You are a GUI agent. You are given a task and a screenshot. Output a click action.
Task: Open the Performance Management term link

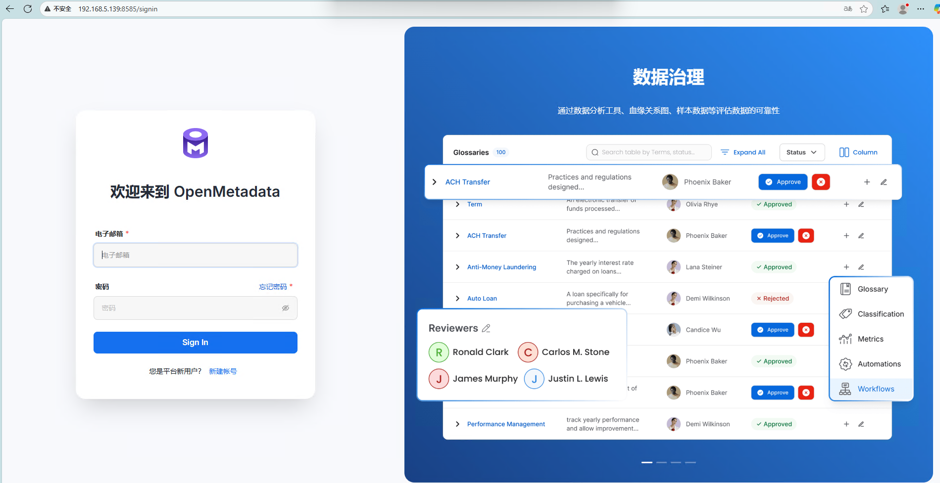(x=506, y=424)
